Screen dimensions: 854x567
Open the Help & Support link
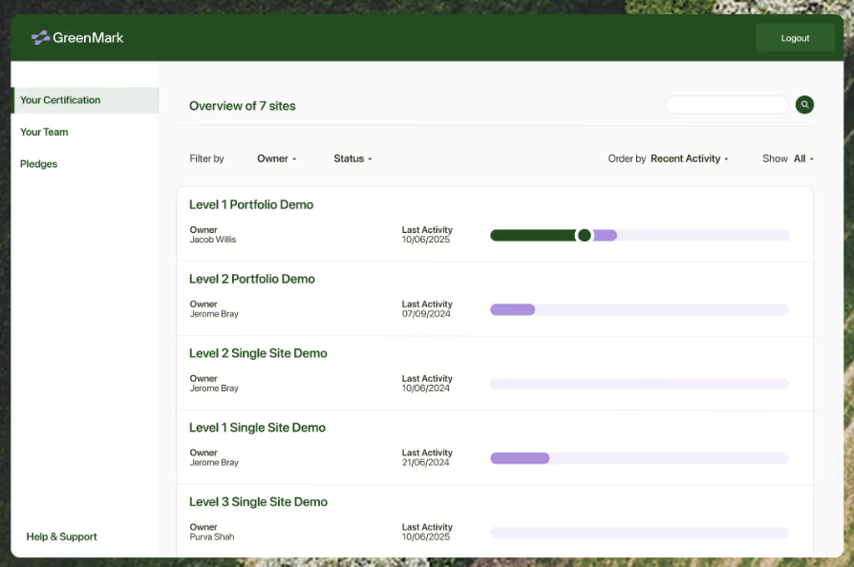click(x=62, y=536)
